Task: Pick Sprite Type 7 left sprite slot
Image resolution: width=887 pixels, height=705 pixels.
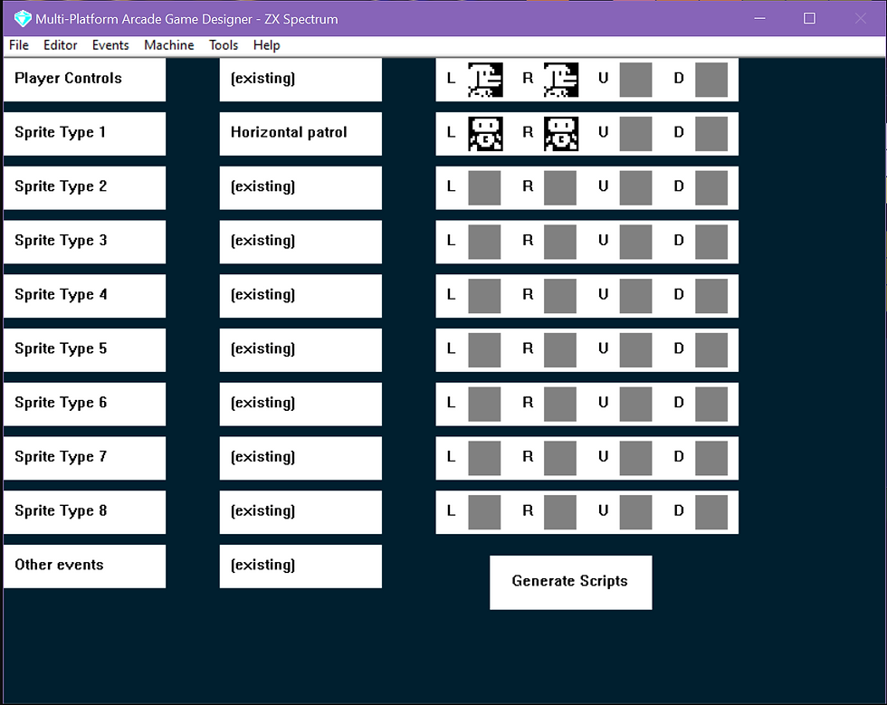Action: [x=484, y=458]
